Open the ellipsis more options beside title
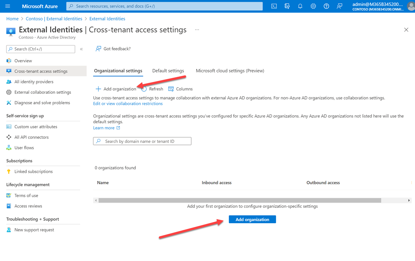 coord(197,30)
